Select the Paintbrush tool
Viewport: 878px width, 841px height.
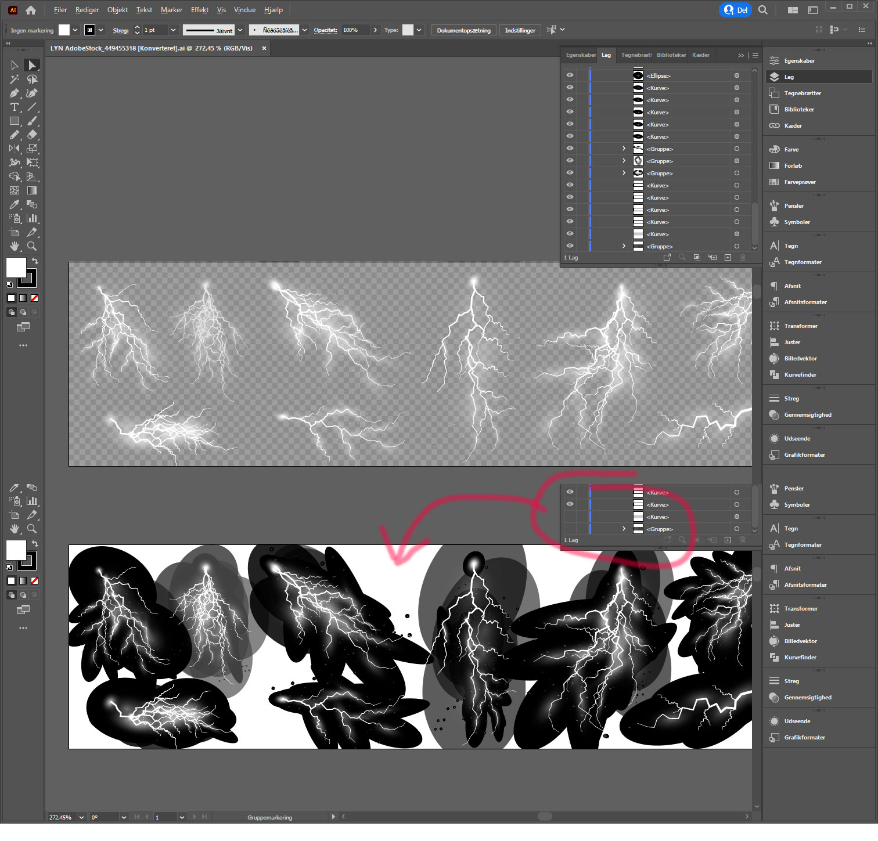click(x=33, y=121)
